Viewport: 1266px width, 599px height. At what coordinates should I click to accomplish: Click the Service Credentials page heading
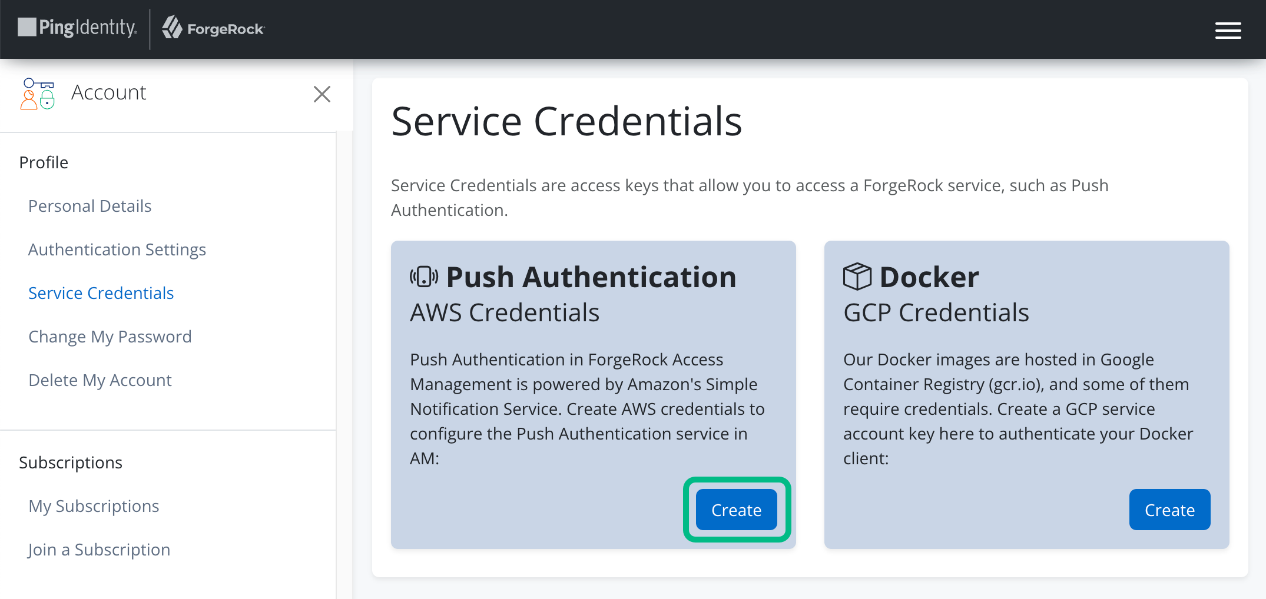[x=566, y=121]
